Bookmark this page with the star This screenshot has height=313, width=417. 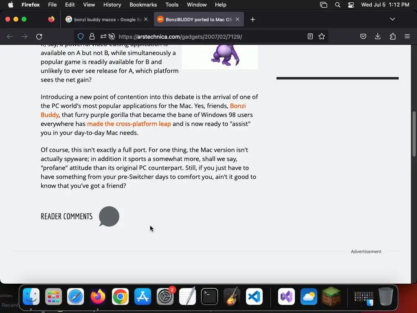point(322,36)
